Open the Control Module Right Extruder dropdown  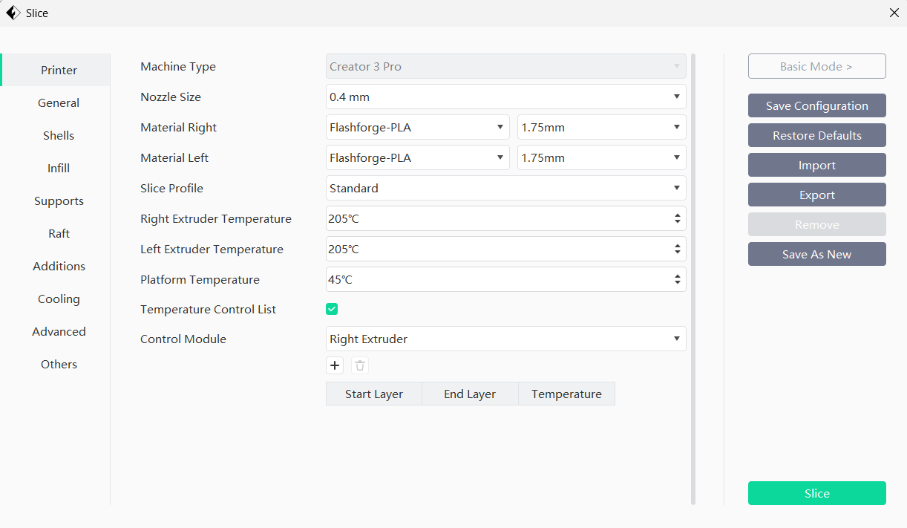506,339
